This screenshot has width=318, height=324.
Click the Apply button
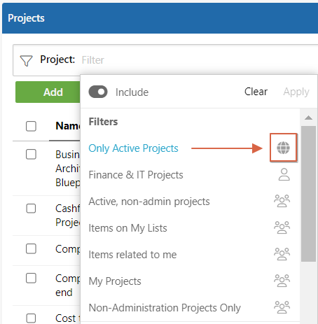tap(296, 92)
